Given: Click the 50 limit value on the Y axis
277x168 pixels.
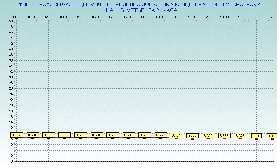Looking at the screenshot, I should click(x=11, y=21).
